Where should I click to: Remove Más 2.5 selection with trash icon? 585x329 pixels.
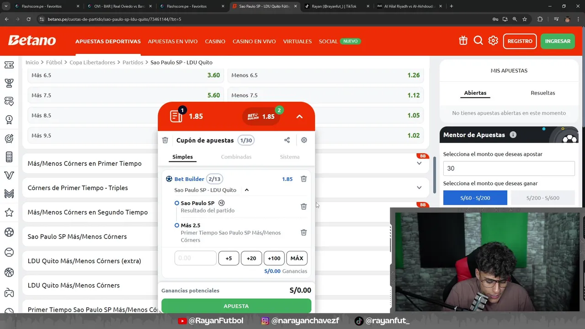[303, 233]
